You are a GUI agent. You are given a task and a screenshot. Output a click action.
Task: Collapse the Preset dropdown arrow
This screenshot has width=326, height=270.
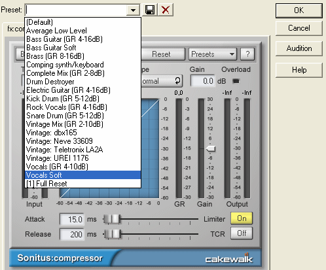click(133, 10)
